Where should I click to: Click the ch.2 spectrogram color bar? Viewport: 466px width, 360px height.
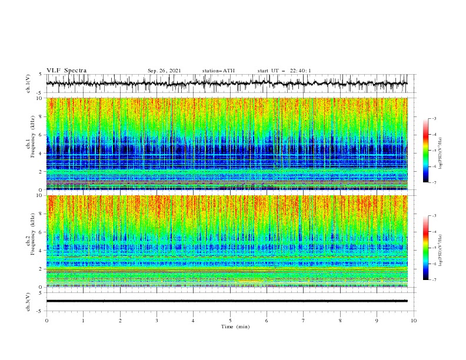point(425,248)
